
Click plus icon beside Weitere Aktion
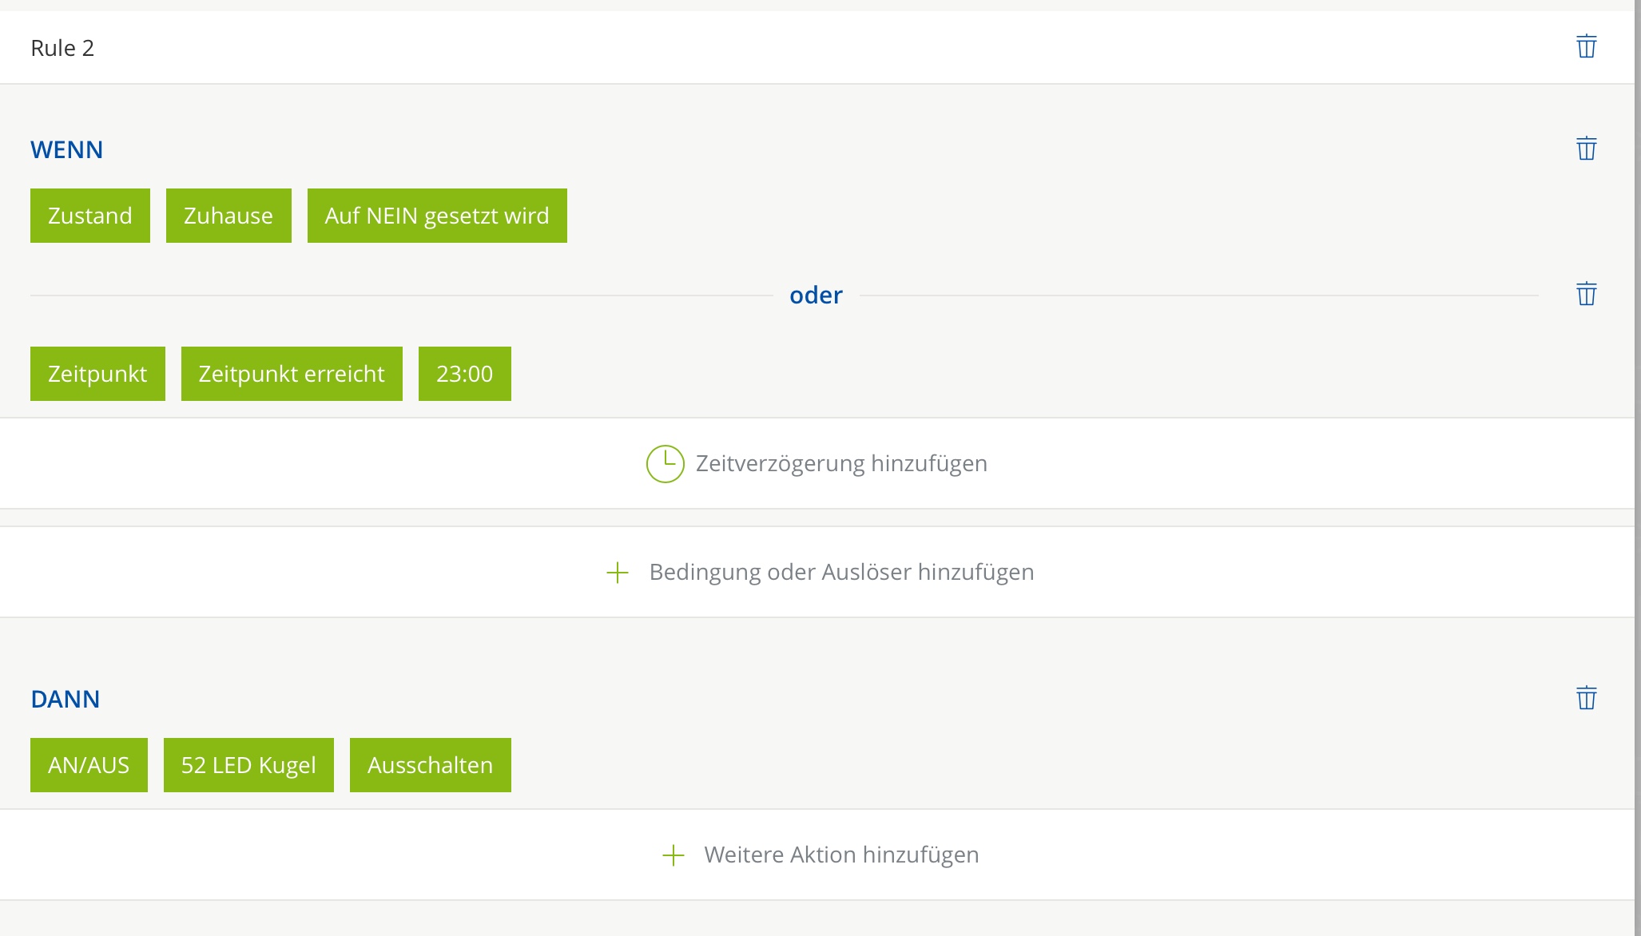point(673,855)
